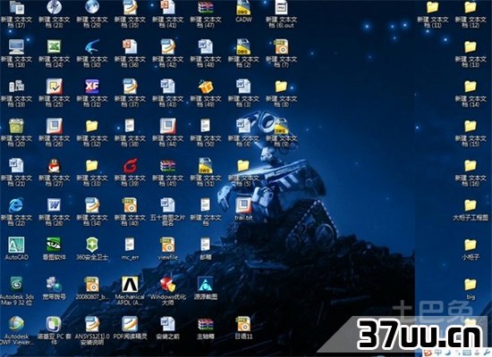Image resolution: width=492 pixels, height=357 pixels.
Task: Select the folder labeled 新建 文本文档 (33)
Action: (x=92, y=165)
